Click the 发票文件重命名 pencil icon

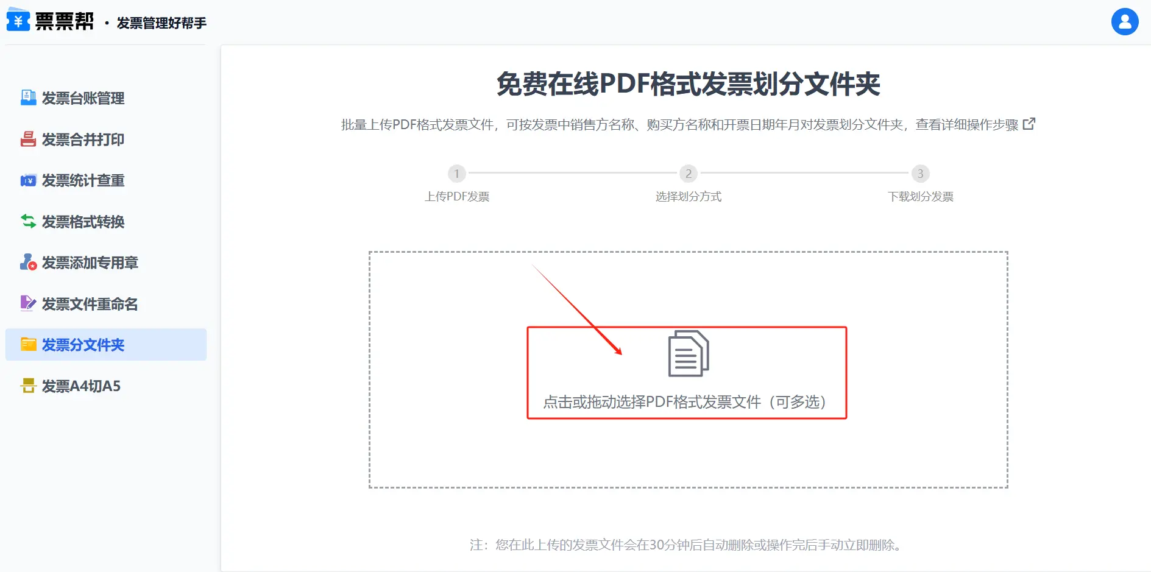28,303
